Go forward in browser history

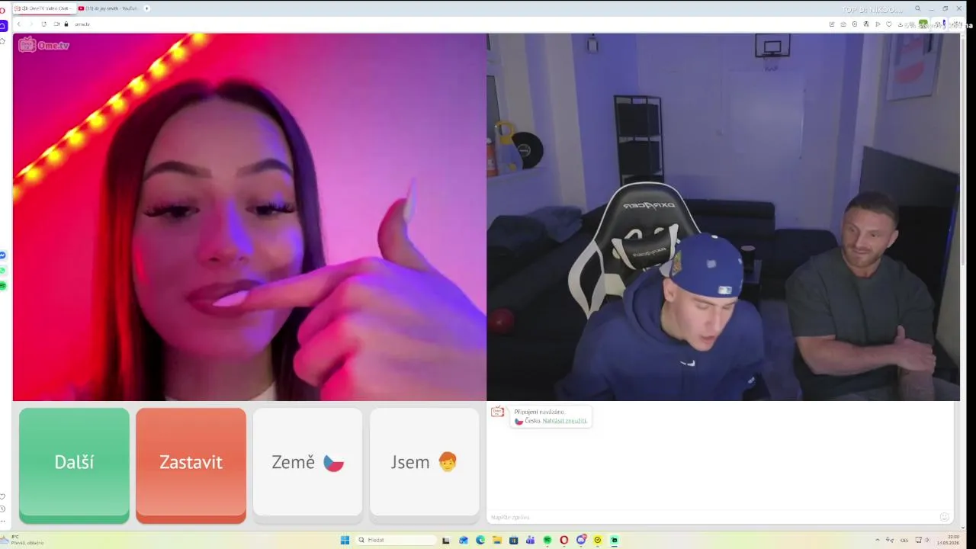(x=31, y=24)
